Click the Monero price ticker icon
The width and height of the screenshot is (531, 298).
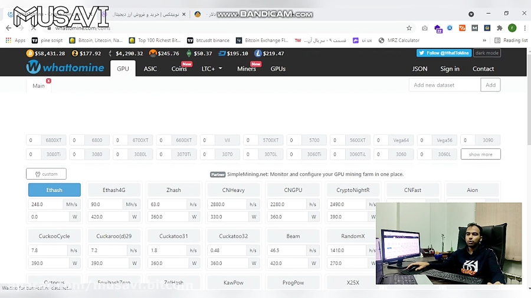[x=153, y=53]
